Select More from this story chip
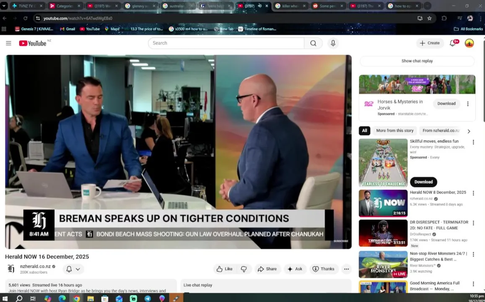 (x=395, y=130)
